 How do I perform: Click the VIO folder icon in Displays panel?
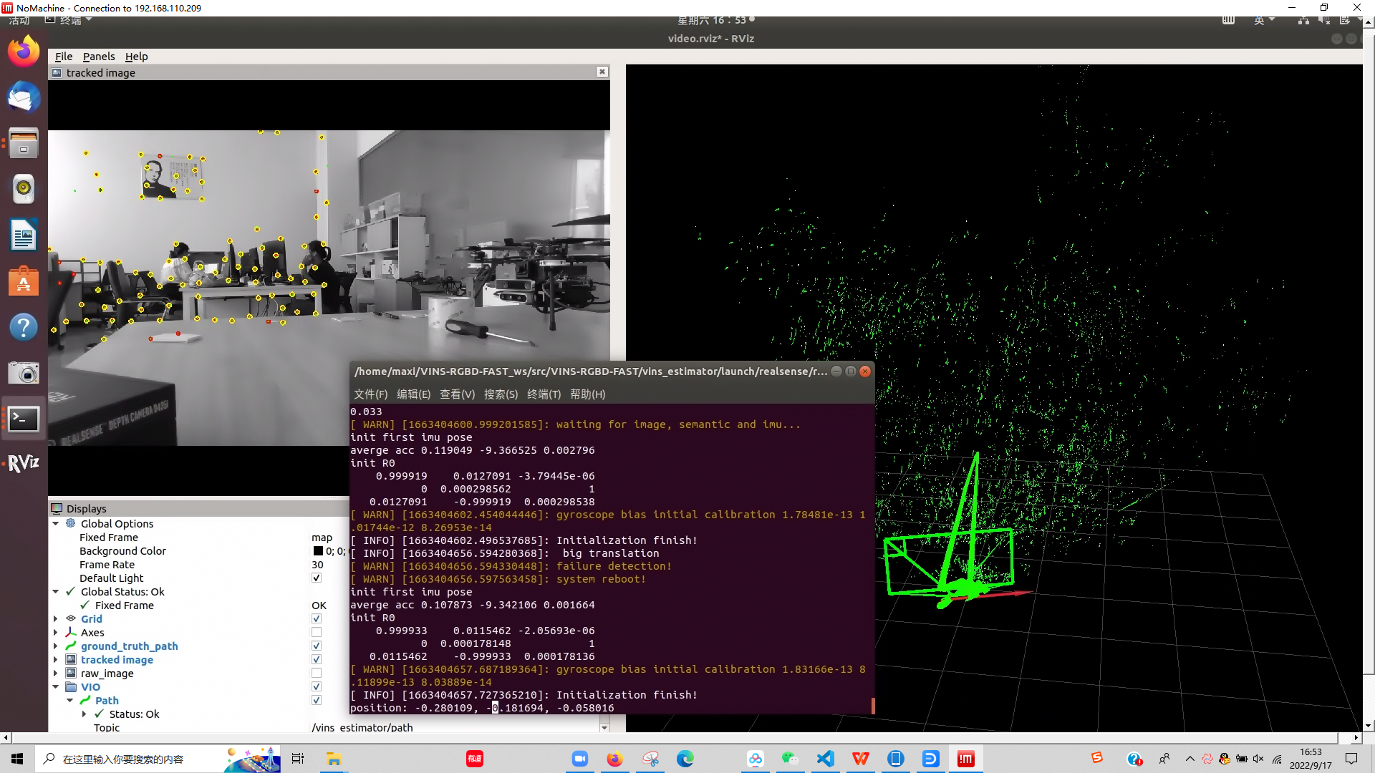tap(71, 686)
